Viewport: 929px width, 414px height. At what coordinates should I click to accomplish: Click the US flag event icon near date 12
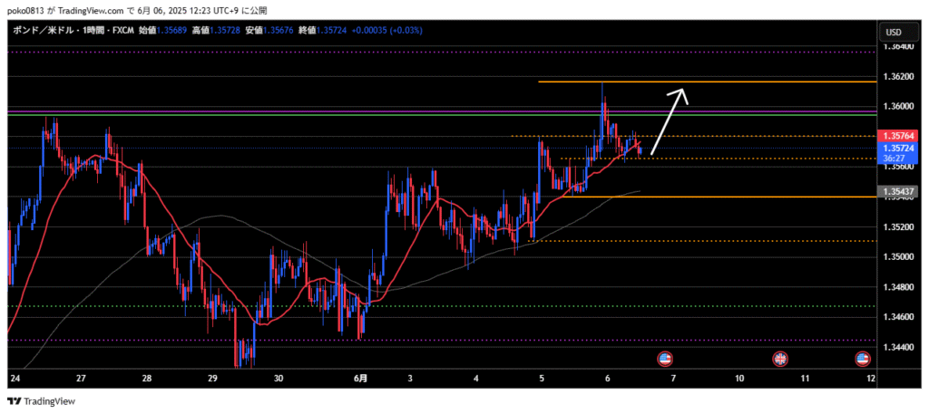[x=863, y=359]
